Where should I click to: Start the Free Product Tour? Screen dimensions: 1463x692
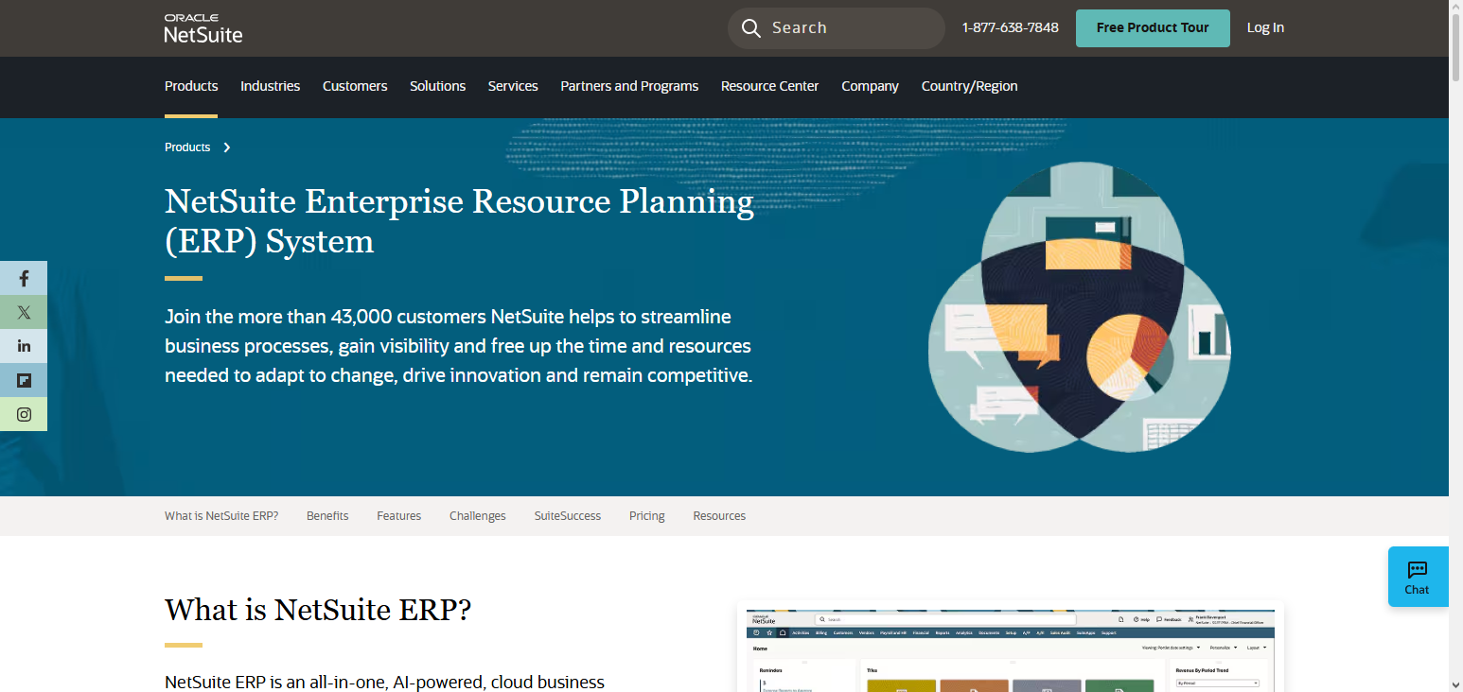click(x=1153, y=27)
